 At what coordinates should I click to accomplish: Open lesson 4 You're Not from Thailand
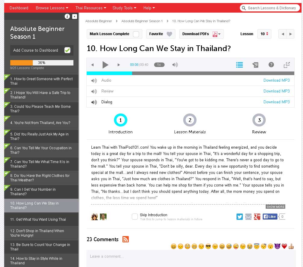(x=41, y=123)
